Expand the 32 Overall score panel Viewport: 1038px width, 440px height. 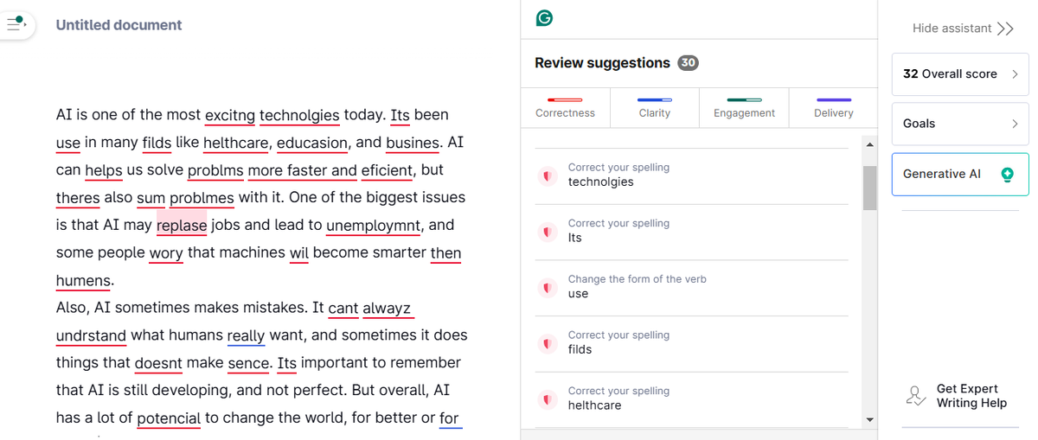(960, 74)
